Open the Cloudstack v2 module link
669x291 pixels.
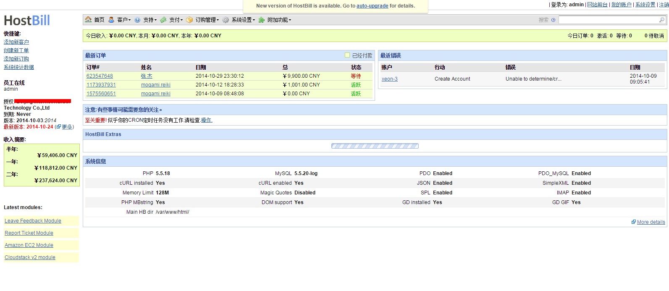point(30,257)
